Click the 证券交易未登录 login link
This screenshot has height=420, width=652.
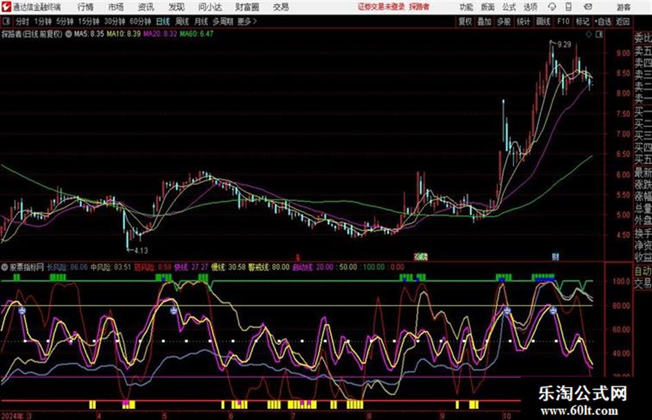[x=382, y=7]
